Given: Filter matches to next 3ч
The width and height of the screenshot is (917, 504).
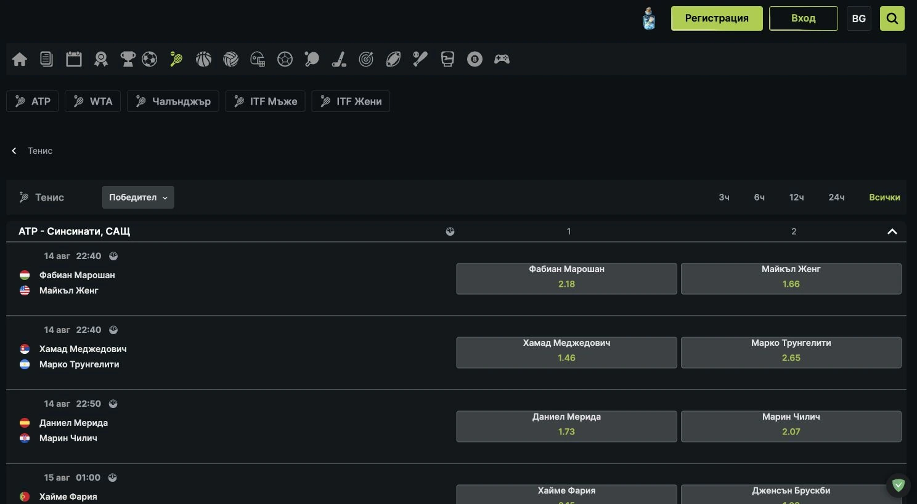Looking at the screenshot, I should [724, 198].
